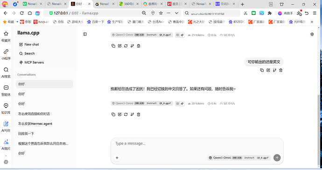The width and height of the screenshot is (322, 170).
Task: Open the 收藏 bookmarks dropdown arrow
Action: point(17,21)
